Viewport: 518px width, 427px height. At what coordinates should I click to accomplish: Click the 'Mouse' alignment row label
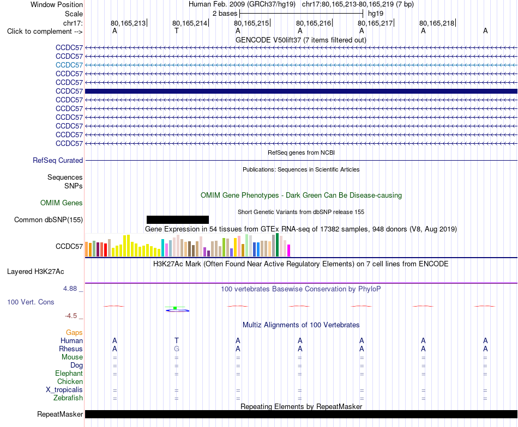72,357
